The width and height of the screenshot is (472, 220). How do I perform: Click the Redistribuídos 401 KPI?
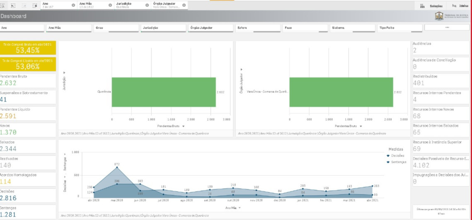[x=441, y=80]
